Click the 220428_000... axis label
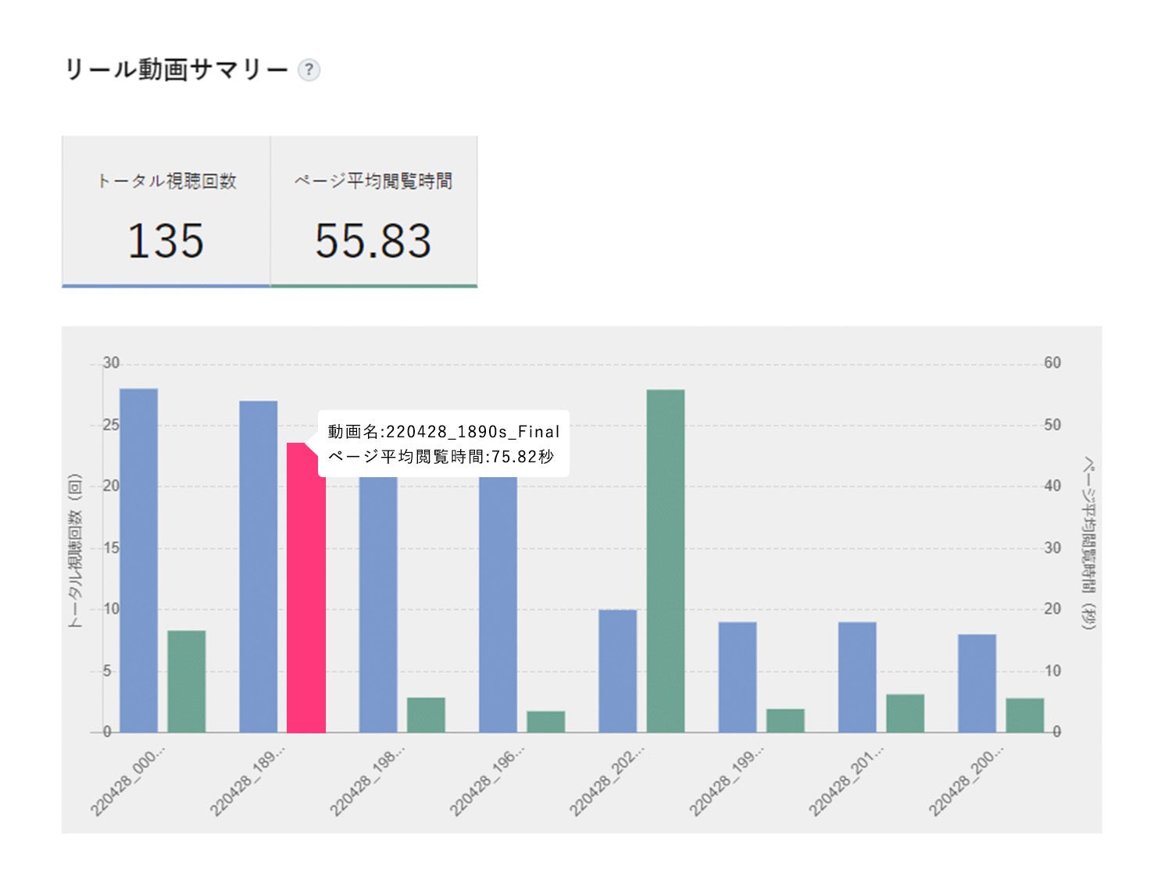This screenshot has height=884, width=1172. pos(127,781)
